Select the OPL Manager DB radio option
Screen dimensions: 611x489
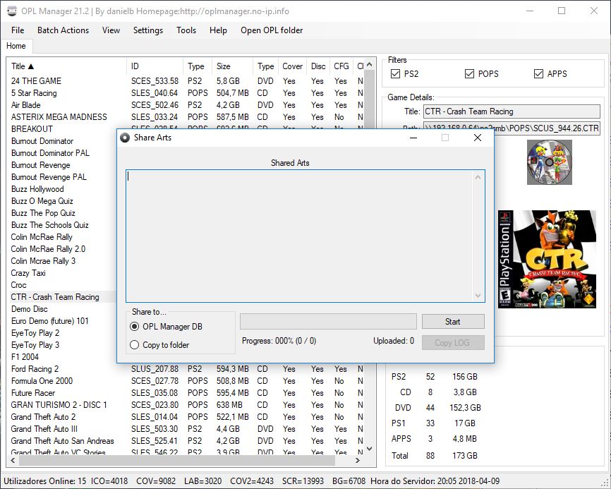pyautogui.click(x=135, y=327)
